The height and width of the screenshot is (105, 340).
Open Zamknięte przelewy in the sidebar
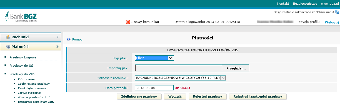32,88
